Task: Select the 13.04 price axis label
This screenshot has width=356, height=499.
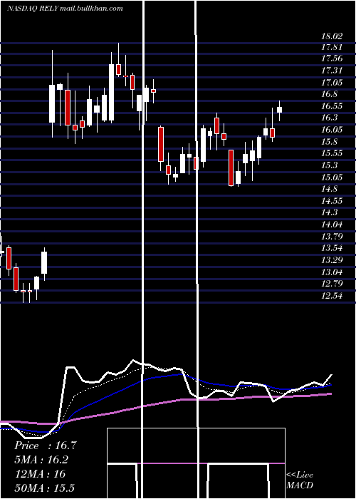Action: click(332, 272)
